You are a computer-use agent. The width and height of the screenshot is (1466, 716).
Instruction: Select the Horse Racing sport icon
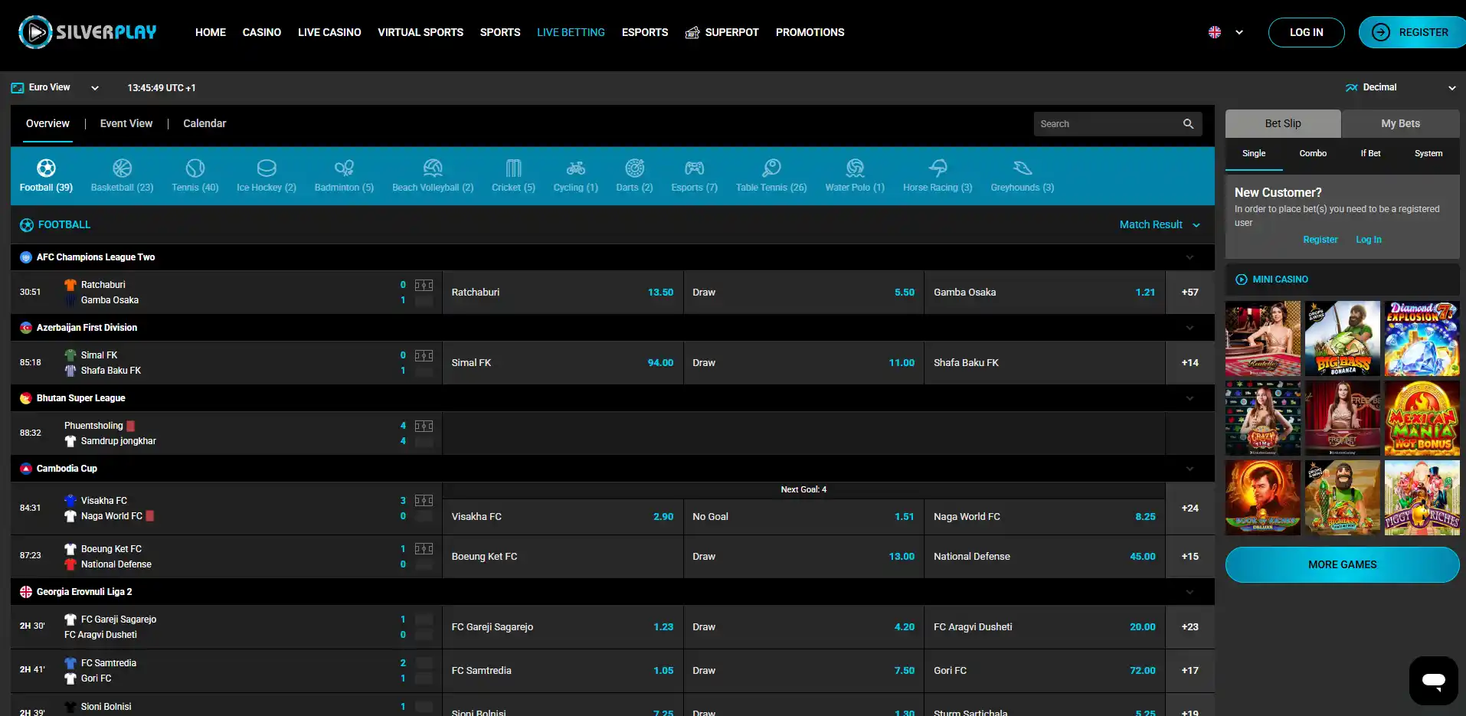pos(938,168)
